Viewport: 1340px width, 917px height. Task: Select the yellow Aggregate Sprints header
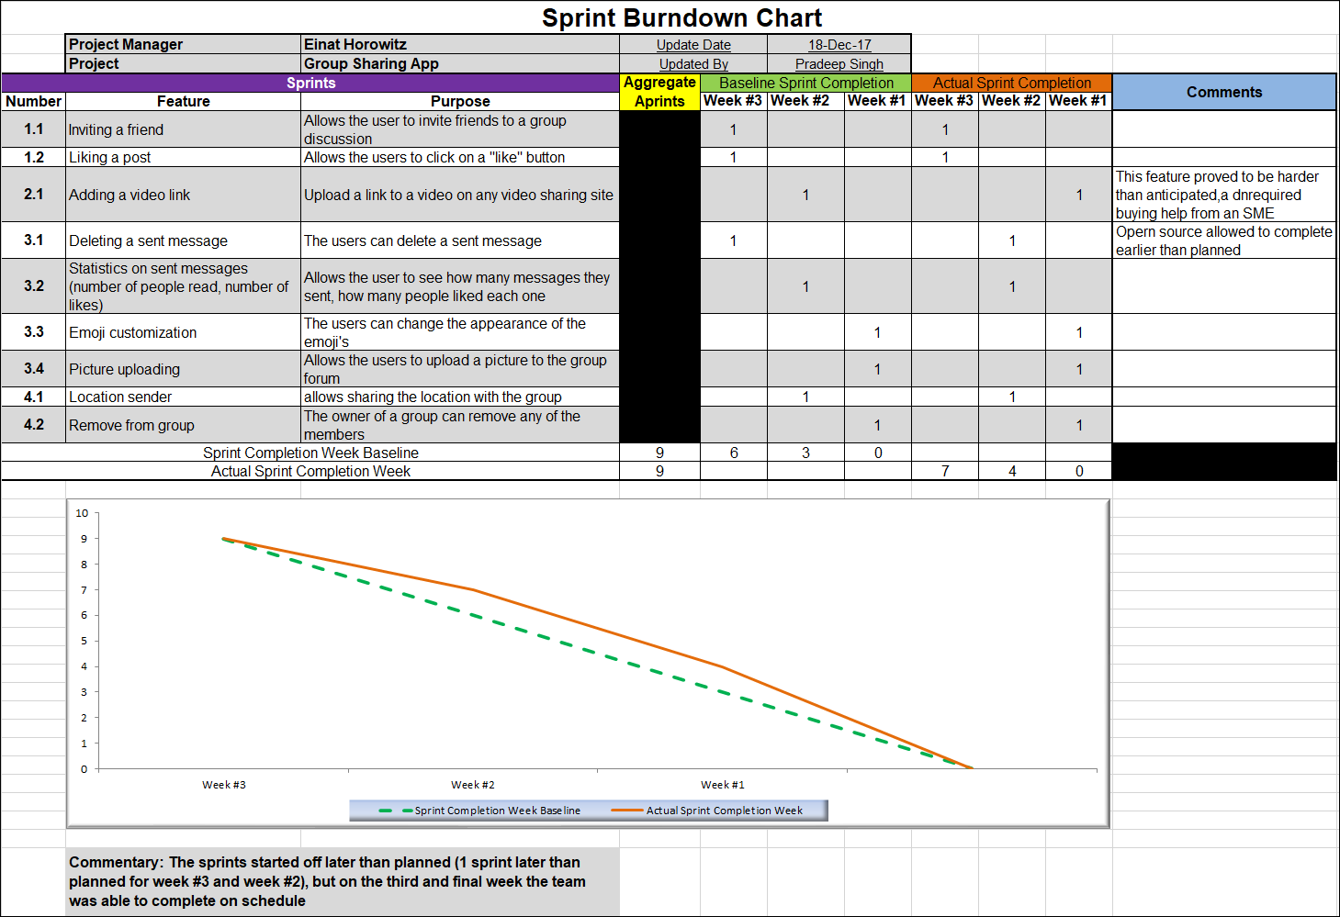[x=659, y=91]
